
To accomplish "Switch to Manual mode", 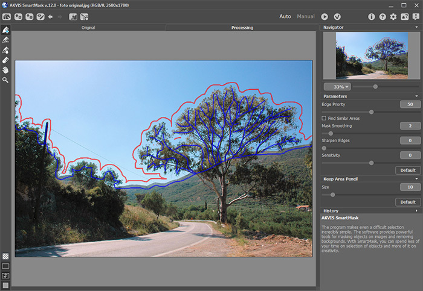I will point(306,16).
